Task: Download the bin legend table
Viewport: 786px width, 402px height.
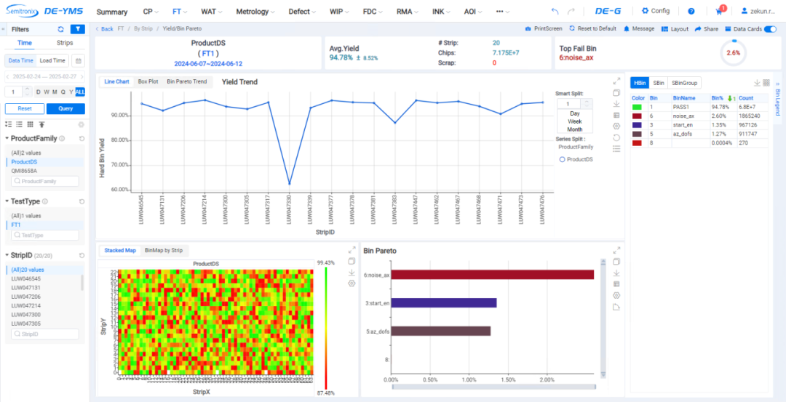Action: point(756,83)
